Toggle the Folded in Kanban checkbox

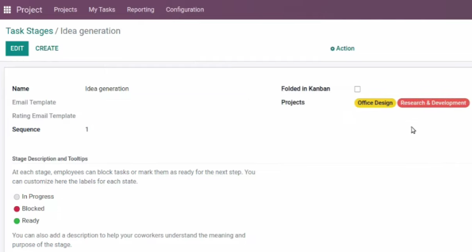[x=357, y=89]
